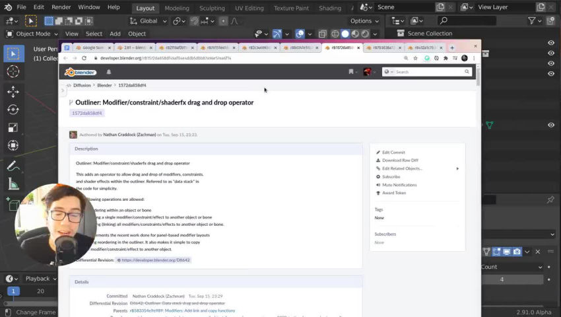Screen dimensions: 561x317
Task: Open author Nathan Craddock (Zachman) link
Action: (x=129, y=135)
